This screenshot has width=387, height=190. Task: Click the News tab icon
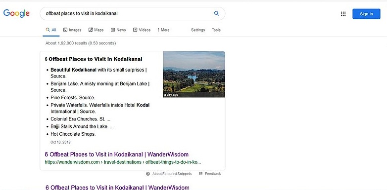point(113,30)
